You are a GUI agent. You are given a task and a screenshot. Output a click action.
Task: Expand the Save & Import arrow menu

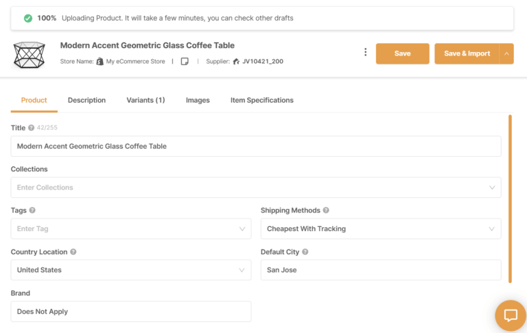[506, 53]
